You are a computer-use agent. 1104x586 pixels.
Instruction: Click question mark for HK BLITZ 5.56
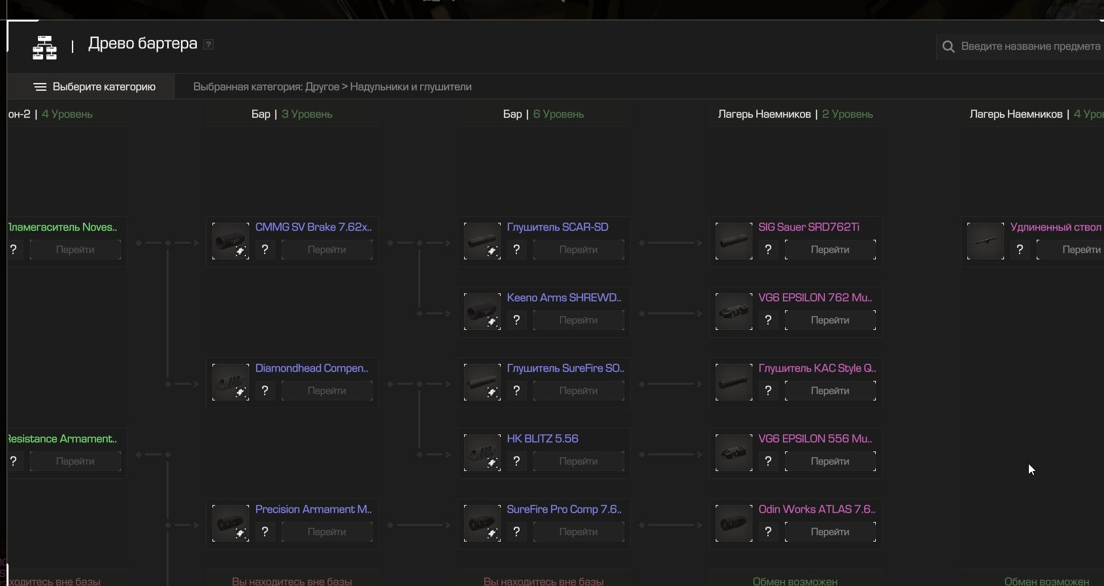[x=516, y=461]
